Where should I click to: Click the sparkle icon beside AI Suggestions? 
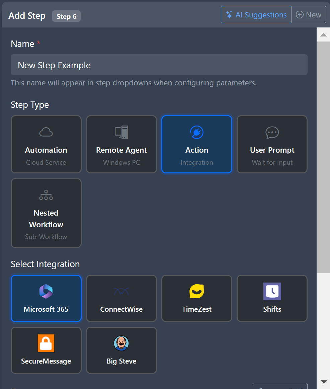pos(229,15)
